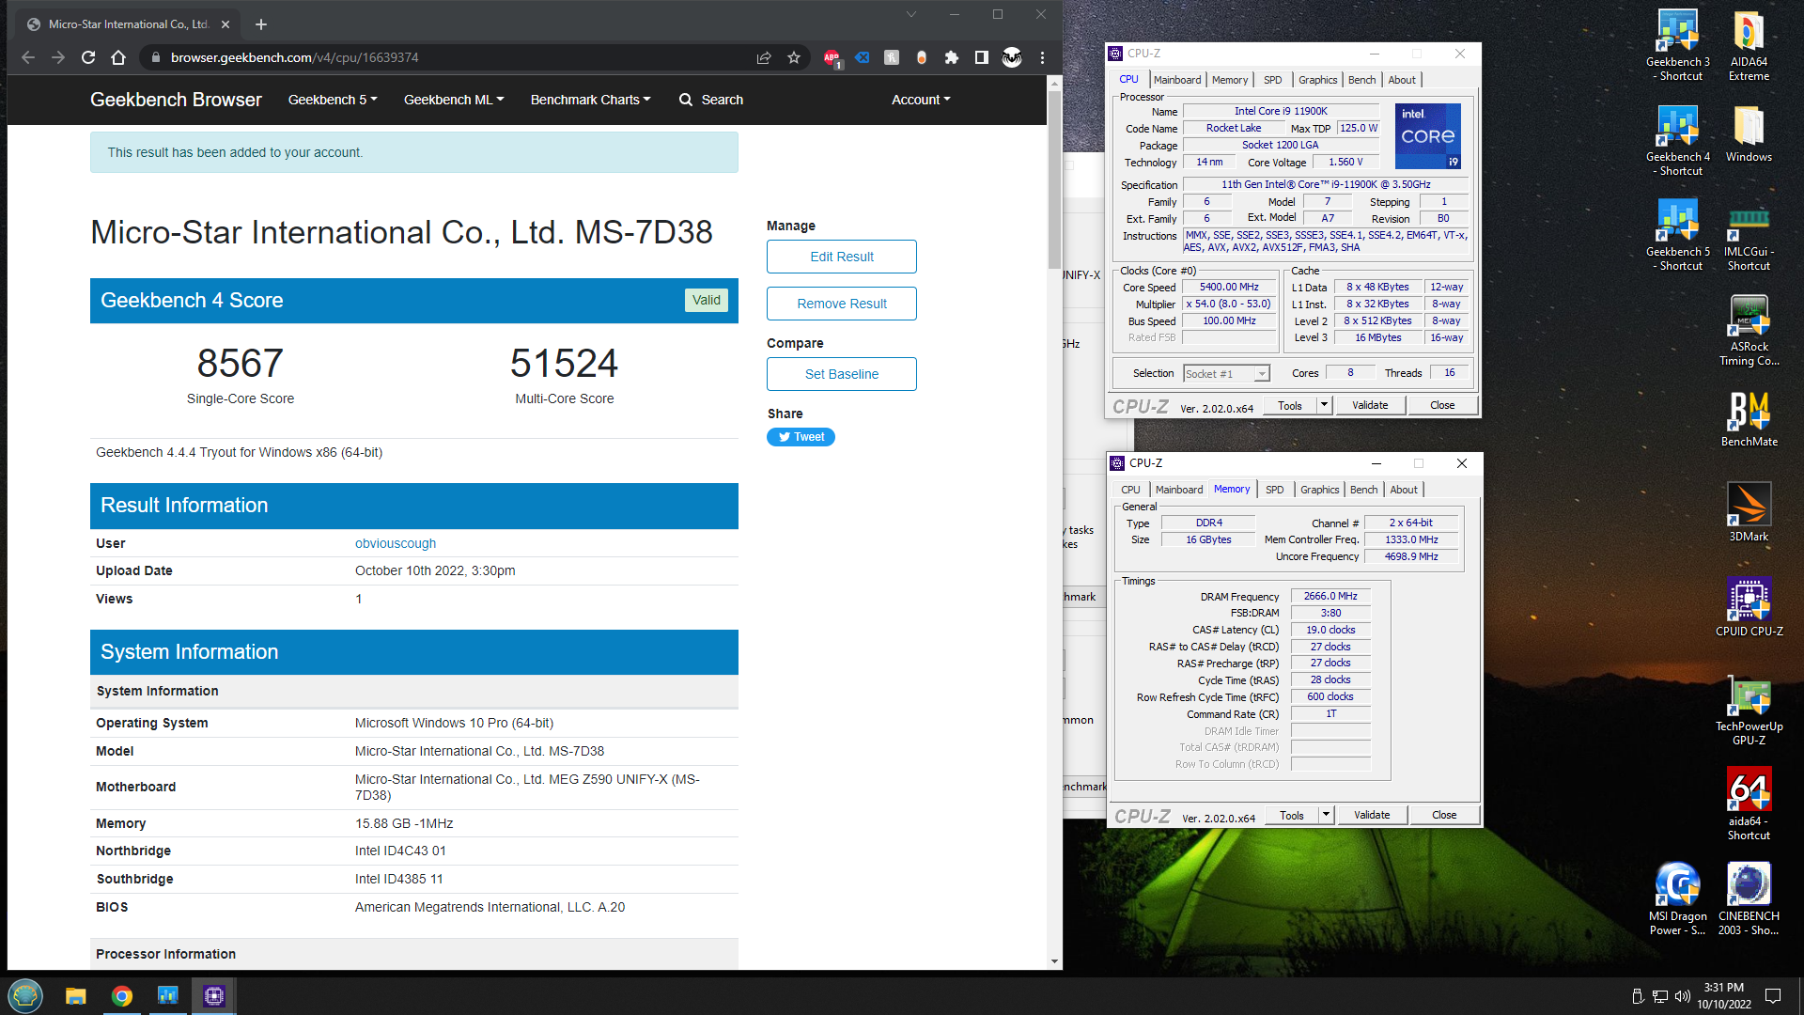The width and height of the screenshot is (1804, 1015).
Task: Open the Search link in navbar
Action: click(x=711, y=100)
